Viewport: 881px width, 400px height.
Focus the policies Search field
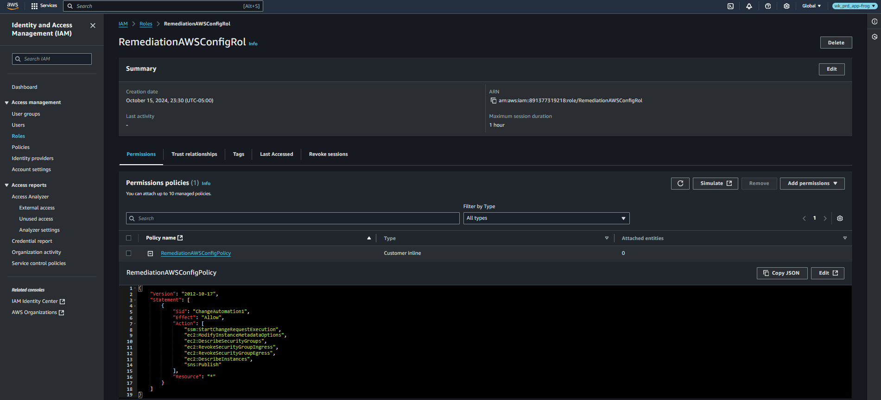pyautogui.click(x=293, y=218)
